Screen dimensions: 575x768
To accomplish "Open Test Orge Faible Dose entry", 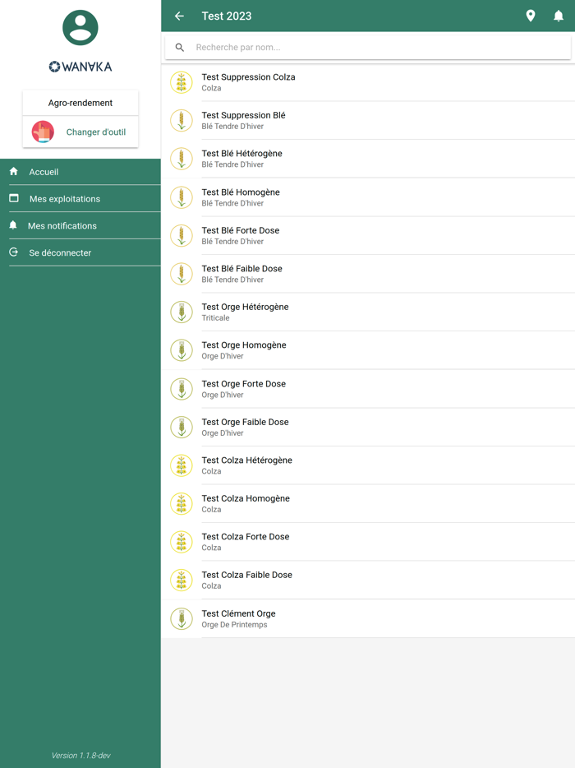I will (368, 427).
